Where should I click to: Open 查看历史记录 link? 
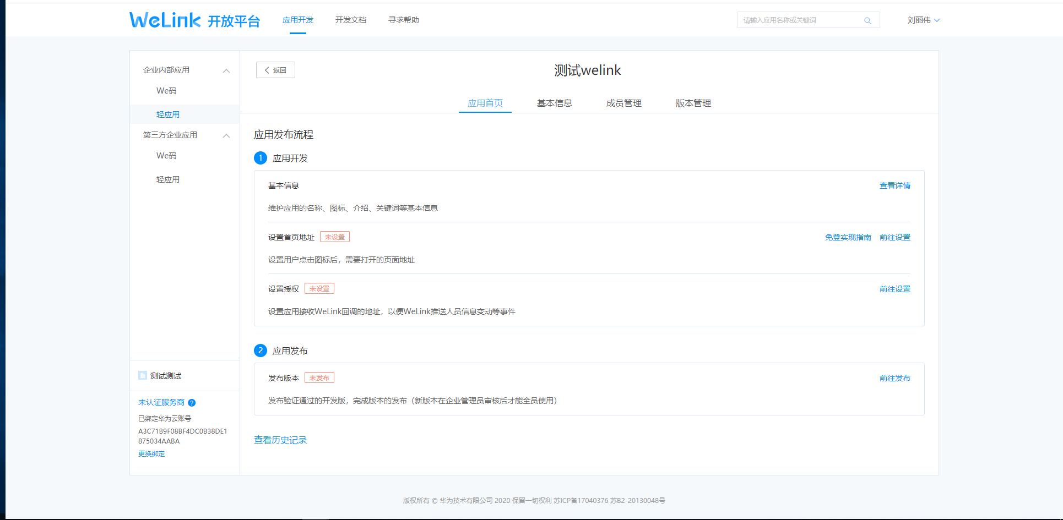coord(280,440)
